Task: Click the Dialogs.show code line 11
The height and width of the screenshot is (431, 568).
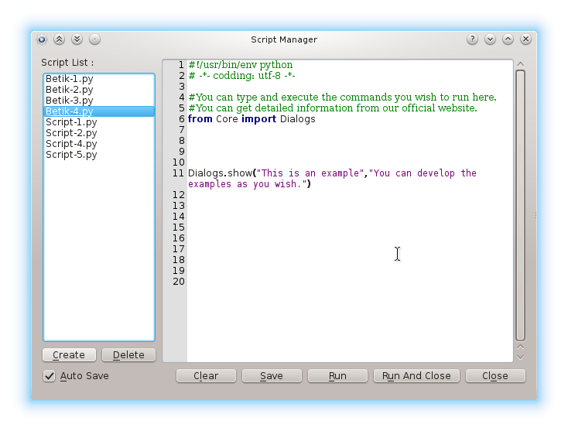Action: point(332,173)
